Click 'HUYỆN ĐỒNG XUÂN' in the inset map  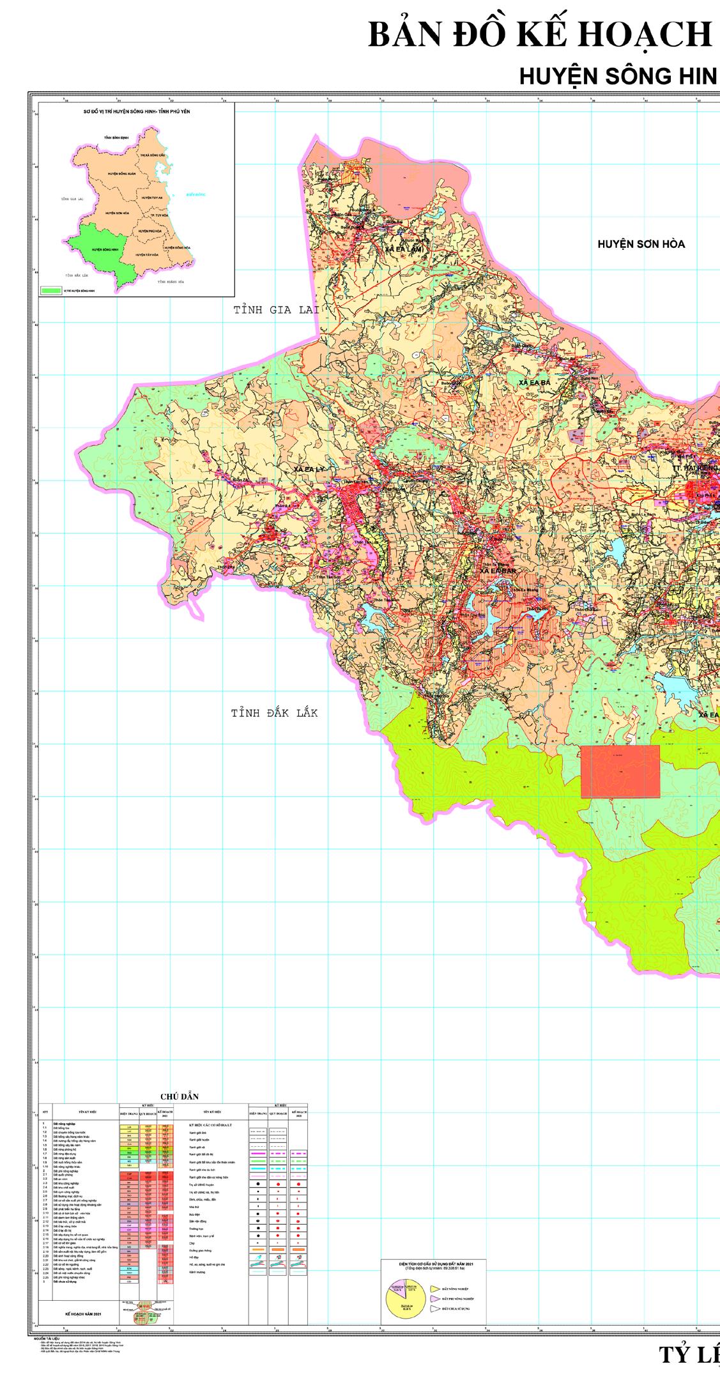(x=122, y=174)
